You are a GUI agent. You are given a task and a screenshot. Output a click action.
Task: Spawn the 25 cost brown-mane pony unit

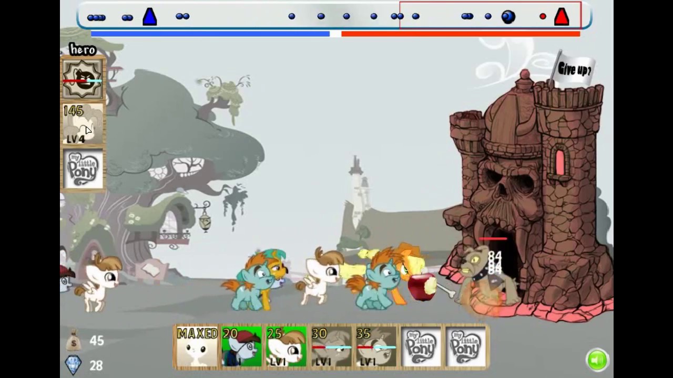286,346
